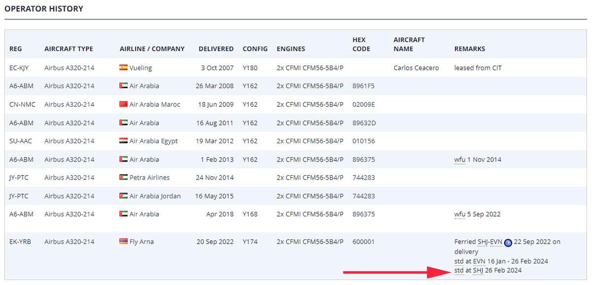
Task: Click the 'leased from CIT' remark
Action: [x=478, y=67]
